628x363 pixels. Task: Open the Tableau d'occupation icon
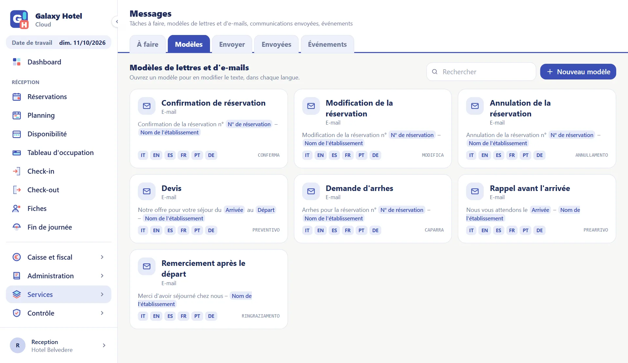click(x=17, y=153)
